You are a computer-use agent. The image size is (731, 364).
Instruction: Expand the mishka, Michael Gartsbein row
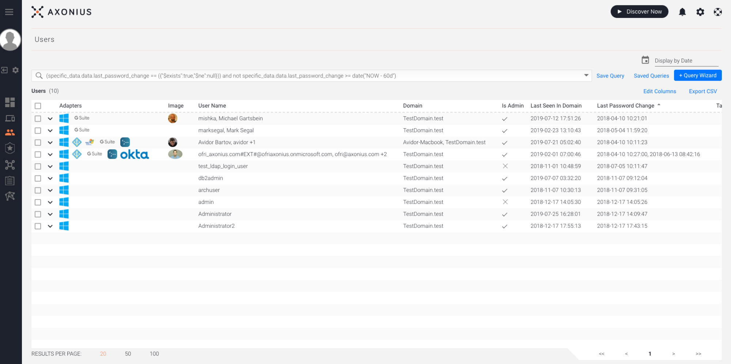coord(50,119)
